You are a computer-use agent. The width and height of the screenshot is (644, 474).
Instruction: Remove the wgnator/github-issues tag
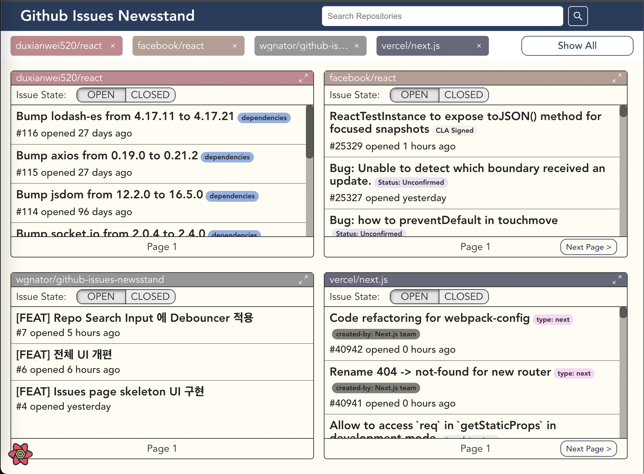[357, 46]
